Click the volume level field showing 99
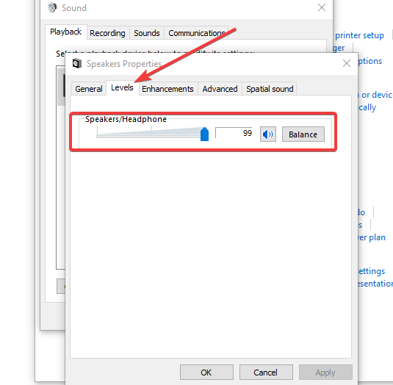Image resolution: width=393 pixels, height=385 pixels. click(234, 133)
